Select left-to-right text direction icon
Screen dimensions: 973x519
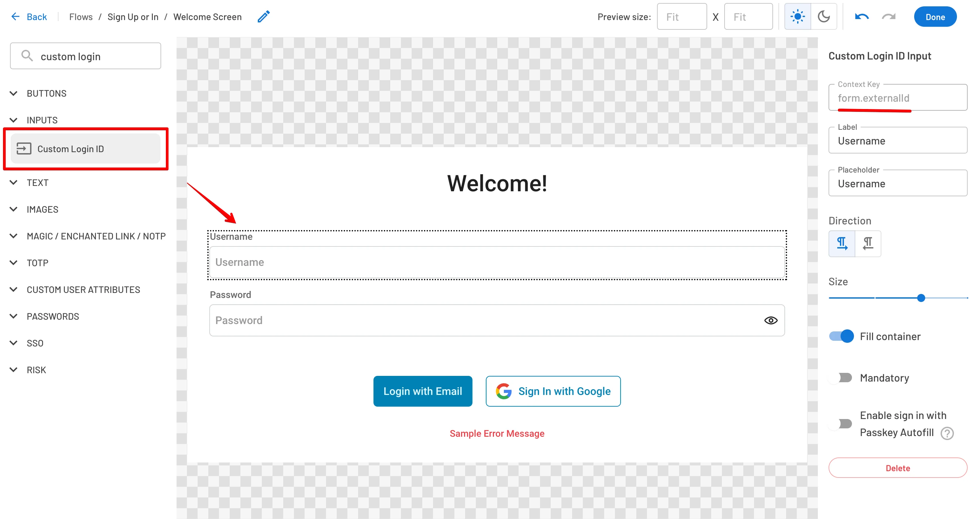(842, 244)
